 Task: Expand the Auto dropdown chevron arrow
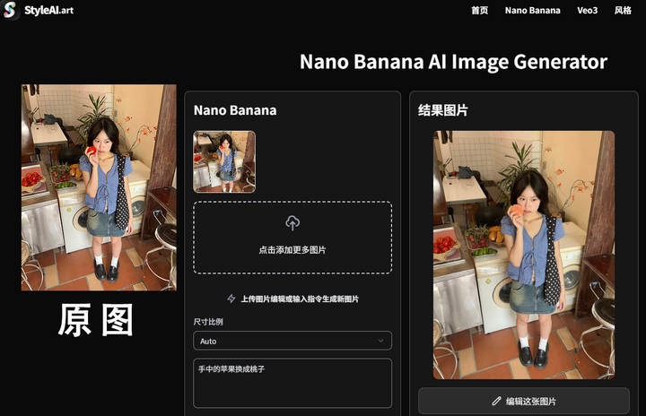(x=380, y=341)
